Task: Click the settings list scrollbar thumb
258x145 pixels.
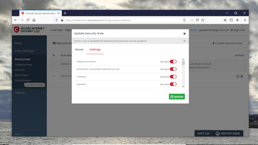Action: point(183,63)
